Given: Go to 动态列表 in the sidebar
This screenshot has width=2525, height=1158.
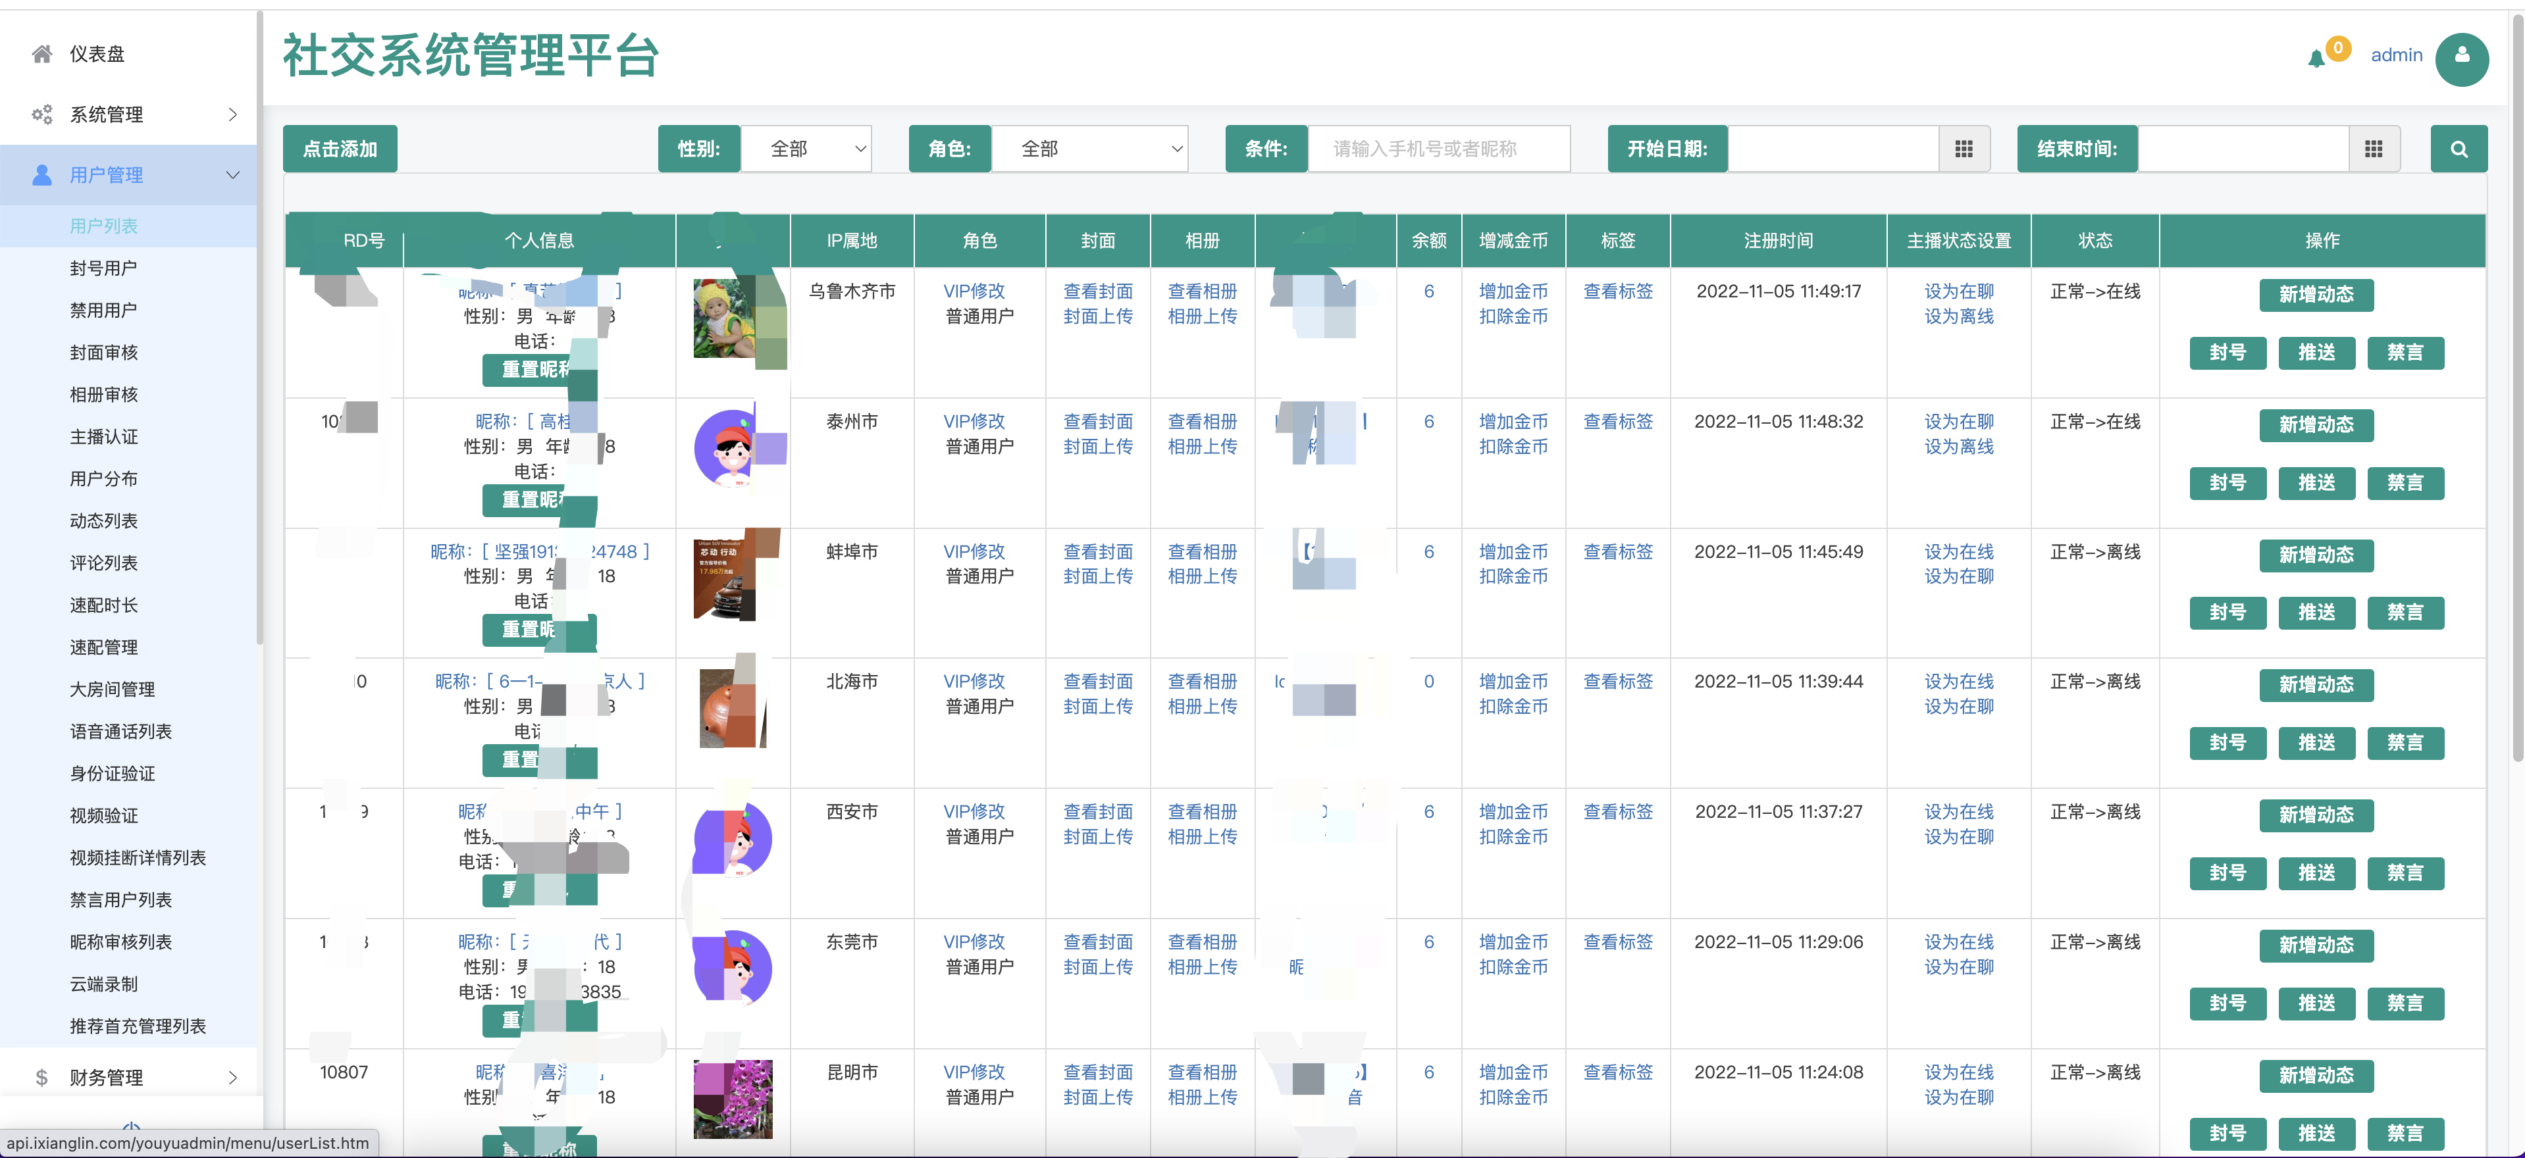Looking at the screenshot, I should tap(103, 521).
